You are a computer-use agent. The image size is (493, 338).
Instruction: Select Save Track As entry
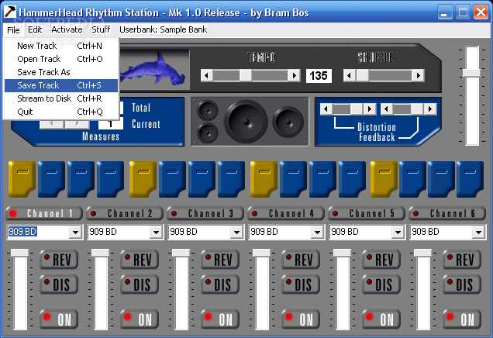coord(61,72)
